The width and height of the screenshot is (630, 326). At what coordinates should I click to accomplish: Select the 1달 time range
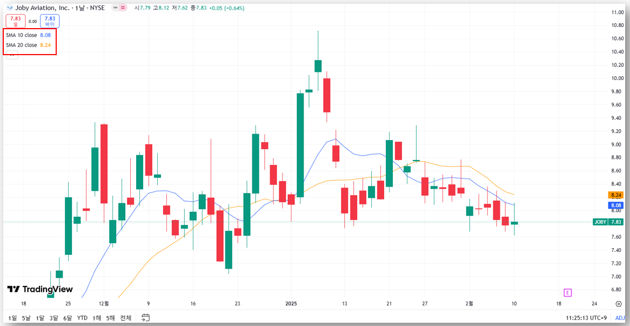point(40,318)
